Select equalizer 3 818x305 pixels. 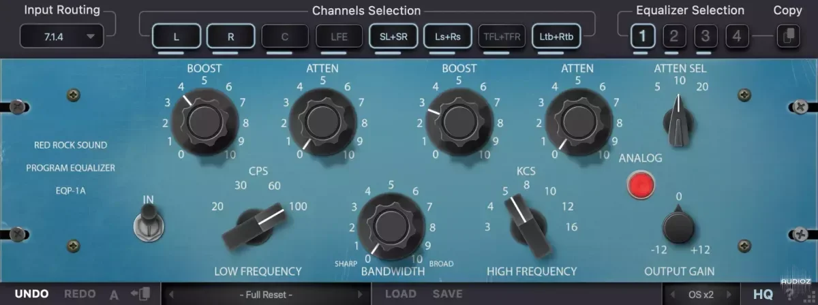tap(706, 36)
